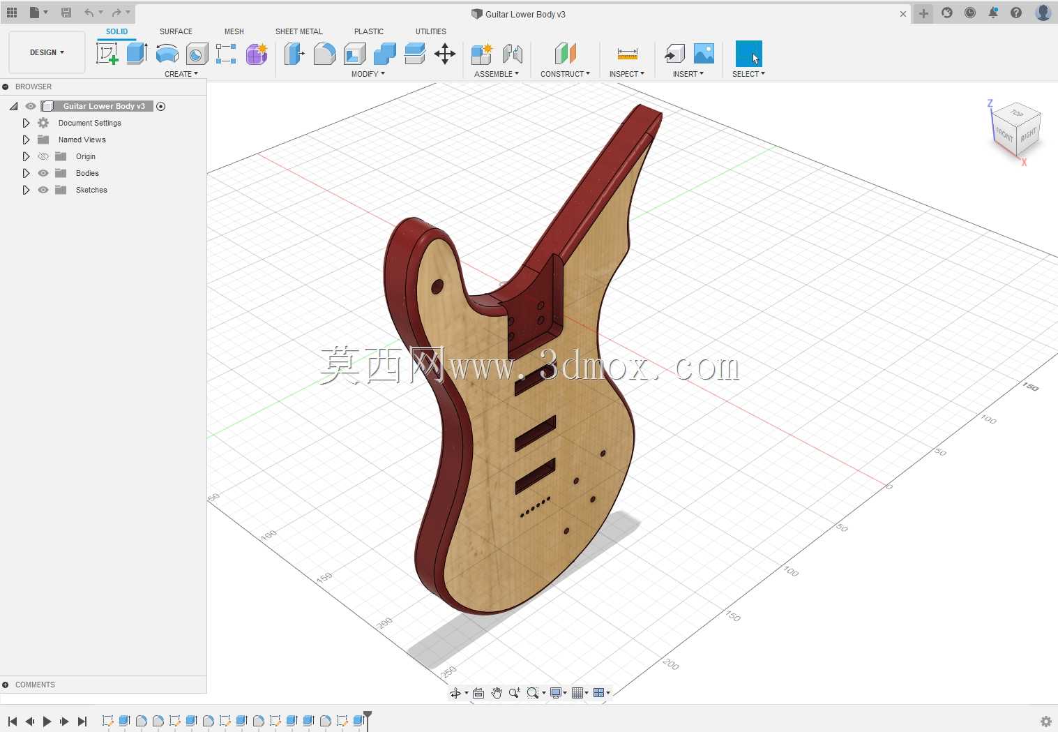This screenshot has width=1058, height=732.
Task: Open the DESIGN workspace dropdown
Action: (x=47, y=52)
